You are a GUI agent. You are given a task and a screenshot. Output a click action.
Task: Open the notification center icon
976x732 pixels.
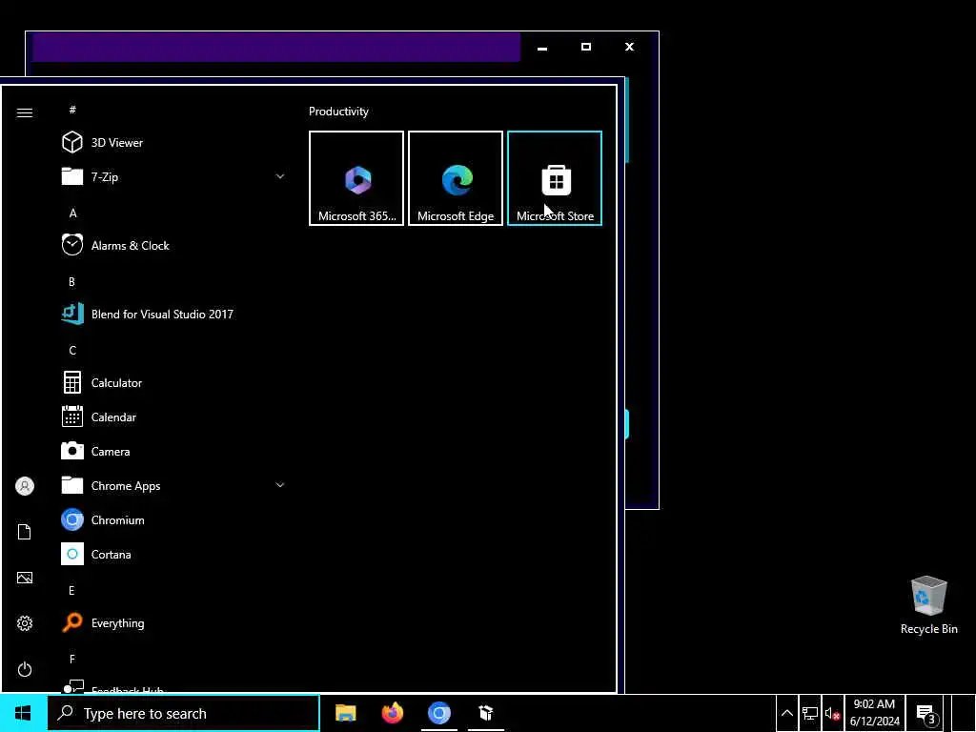point(925,713)
